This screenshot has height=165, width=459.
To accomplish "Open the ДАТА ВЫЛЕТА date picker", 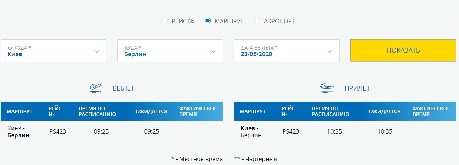I will tap(287, 51).
